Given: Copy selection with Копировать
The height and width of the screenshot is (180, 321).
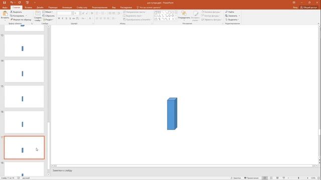Looking at the screenshot, I should coord(17,15).
